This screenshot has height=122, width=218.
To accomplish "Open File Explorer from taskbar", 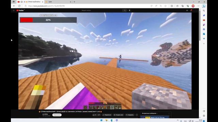I will [x=107, y=120].
